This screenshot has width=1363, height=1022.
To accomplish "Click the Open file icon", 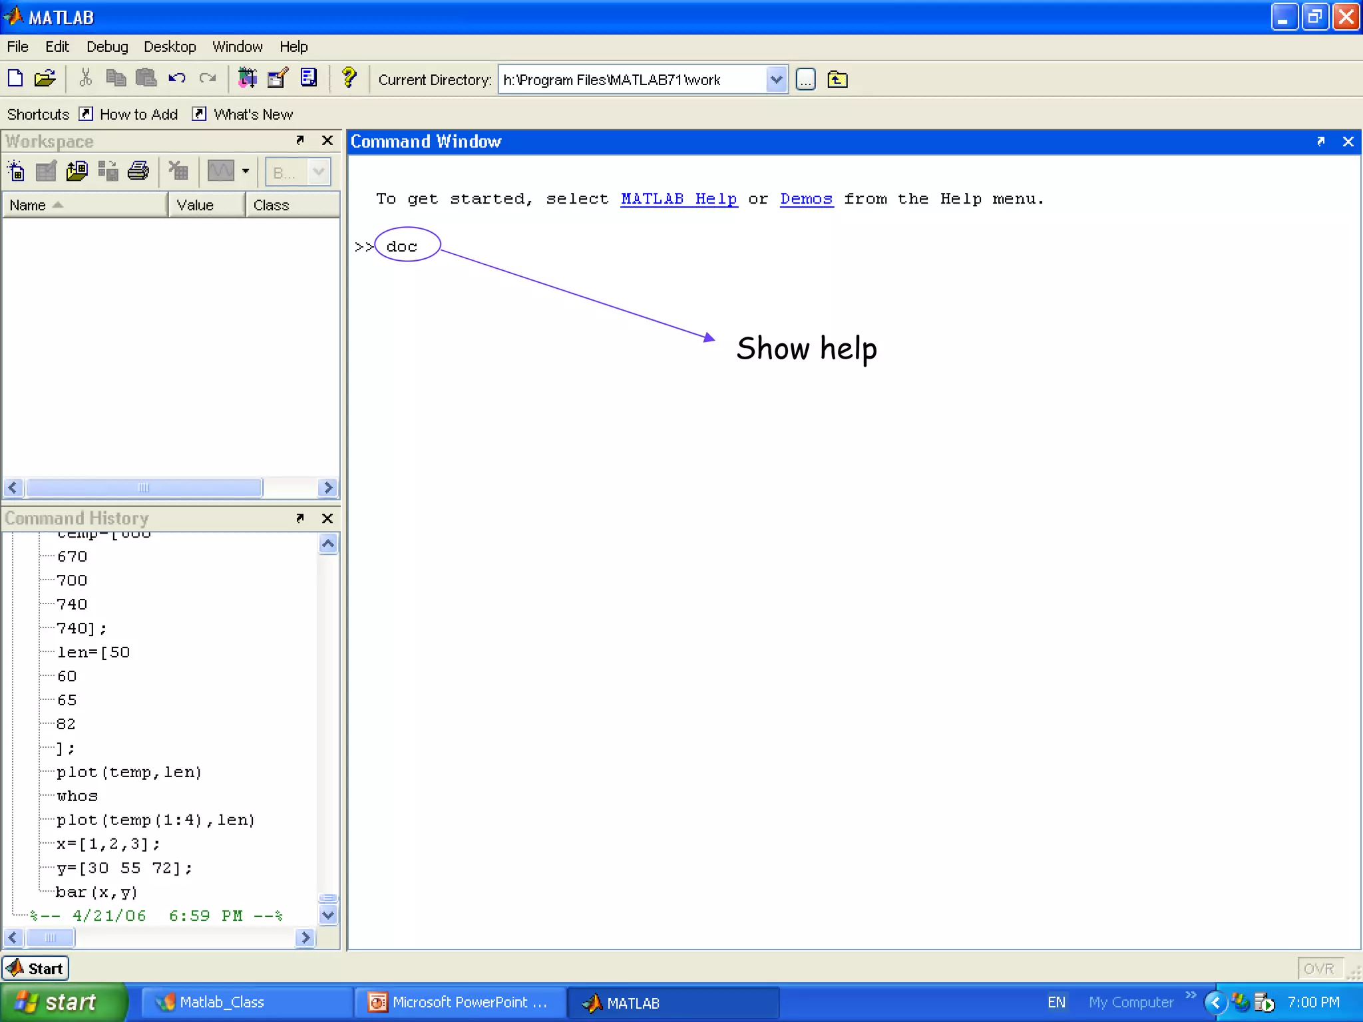I will tap(45, 79).
